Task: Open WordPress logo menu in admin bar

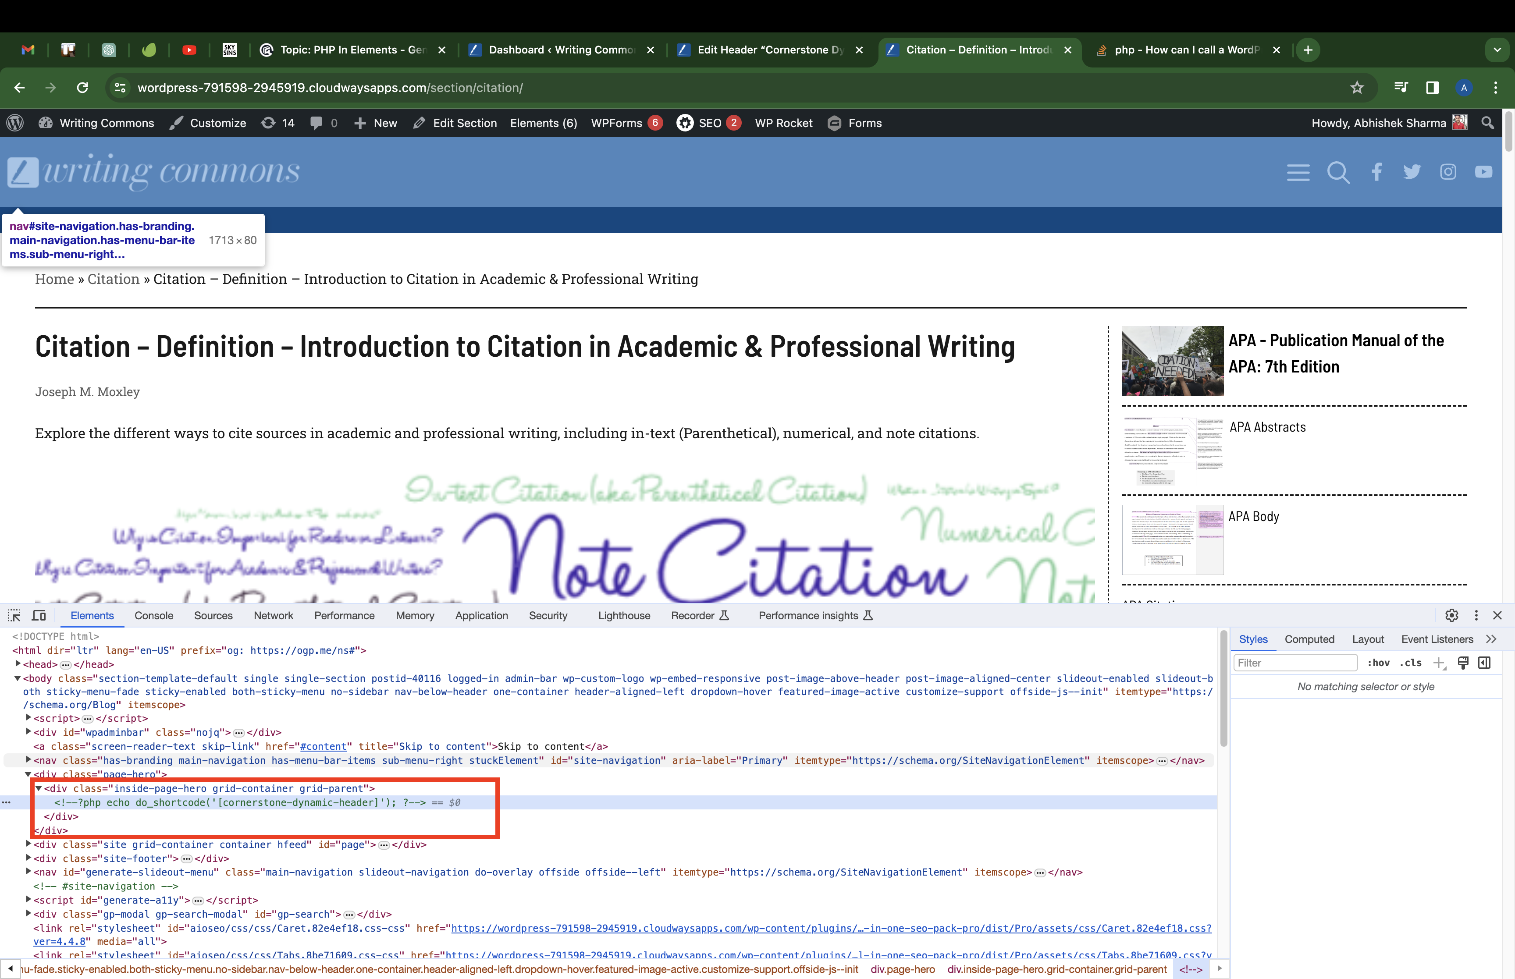Action: (x=15, y=123)
